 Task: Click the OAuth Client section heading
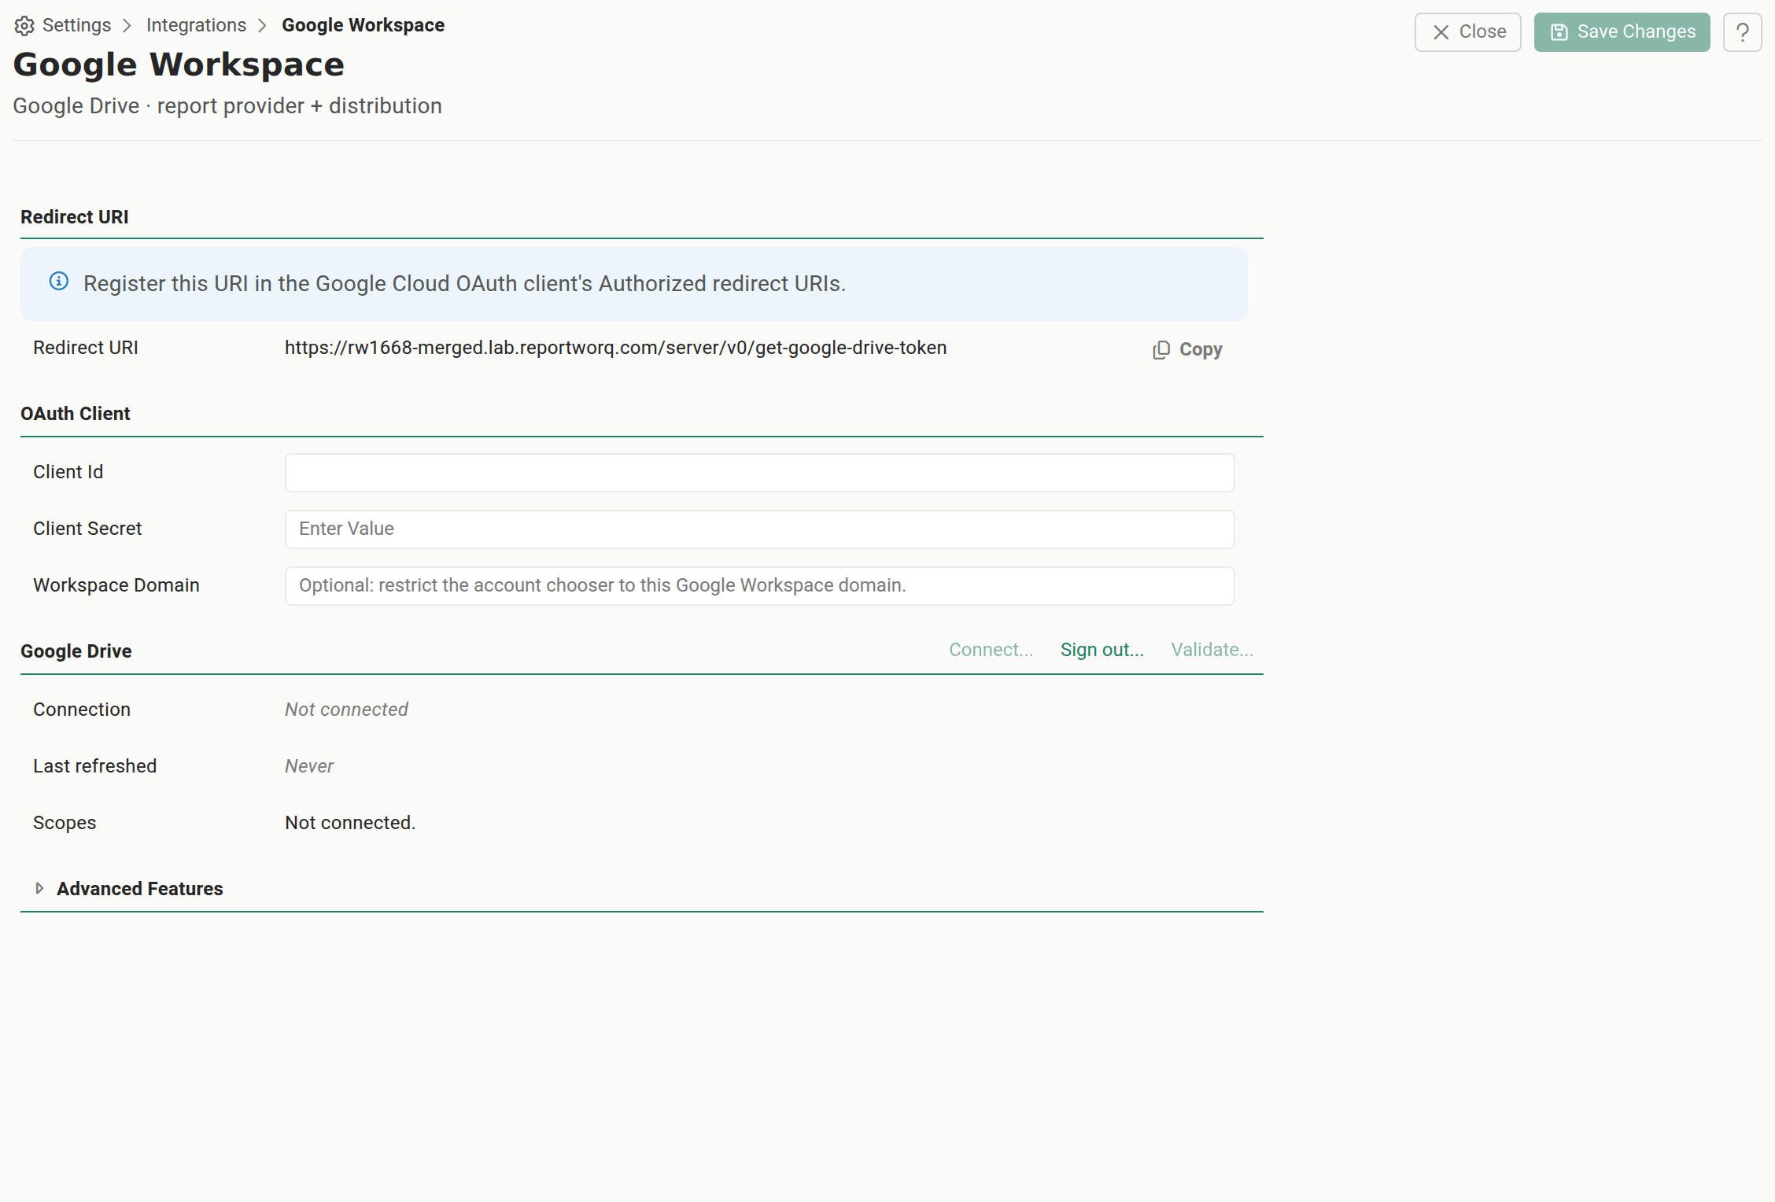click(x=76, y=414)
